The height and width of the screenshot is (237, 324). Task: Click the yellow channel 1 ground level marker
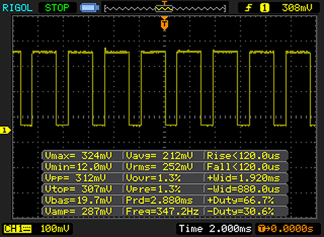tap(5, 131)
